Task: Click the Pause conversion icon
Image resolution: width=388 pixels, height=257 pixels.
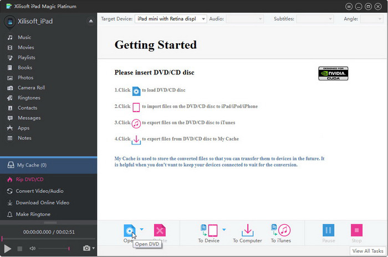Action: point(328,230)
